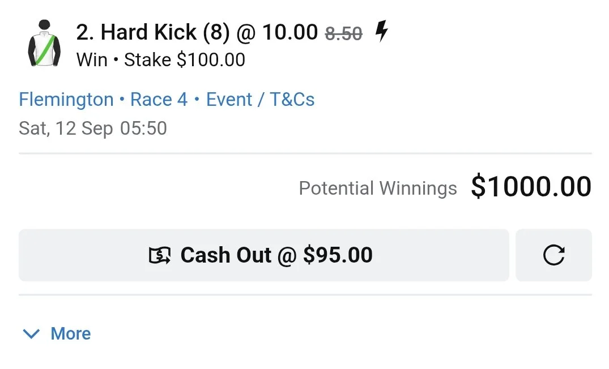Click the cash out banknote icon
The height and width of the screenshot is (369, 609).
point(160,255)
